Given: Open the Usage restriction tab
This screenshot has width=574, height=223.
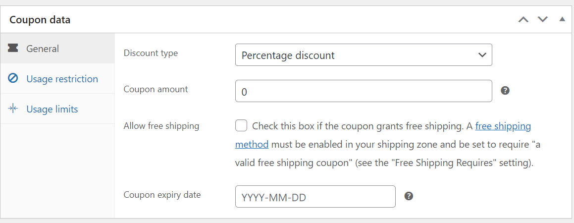Looking at the screenshot, I should (x=62, y=79).
